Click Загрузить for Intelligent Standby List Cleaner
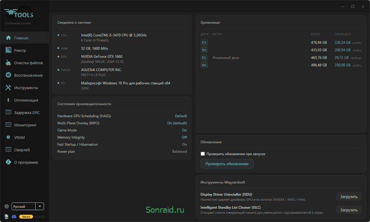This screenshot has height=222, width=370. point(349,210)
